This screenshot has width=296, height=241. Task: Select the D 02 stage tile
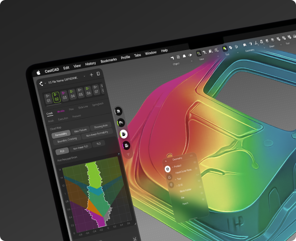[x=56, y=97]
